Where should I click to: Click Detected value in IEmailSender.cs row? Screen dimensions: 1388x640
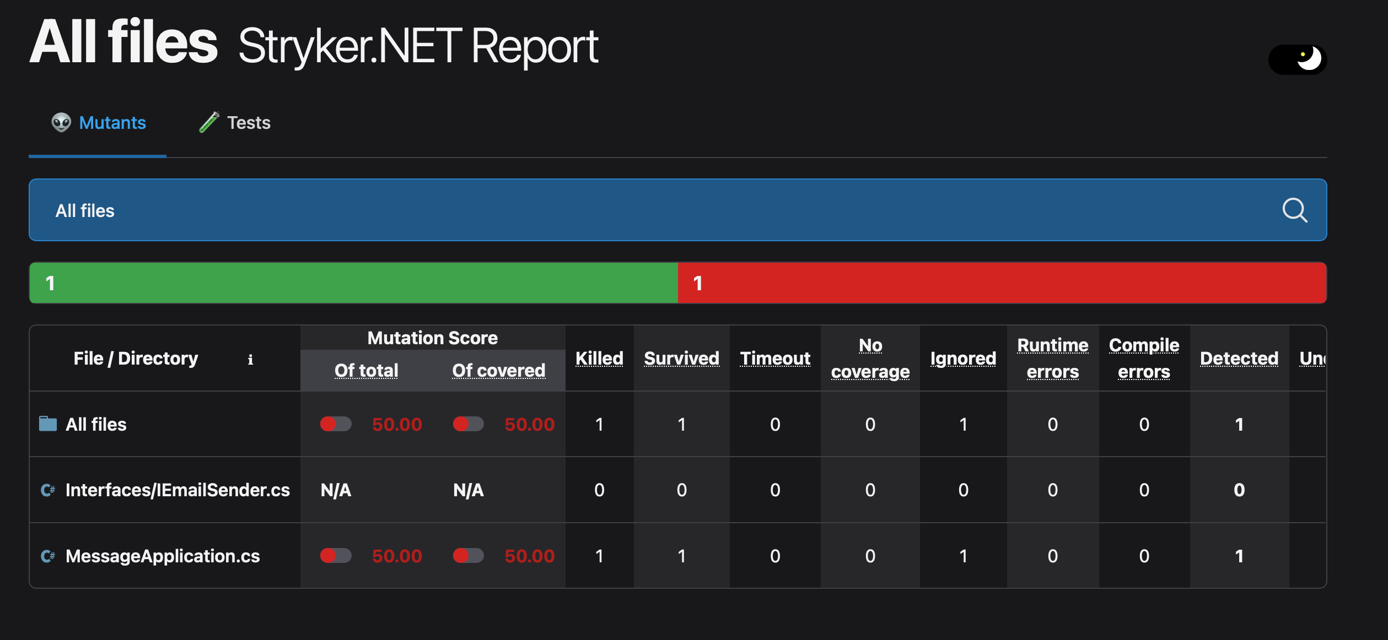pyautogui.click(x=1239, y=490)
